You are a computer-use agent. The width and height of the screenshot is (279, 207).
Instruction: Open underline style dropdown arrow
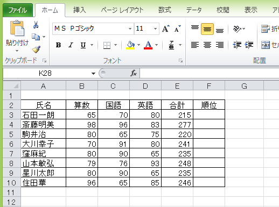pos(92,45)
